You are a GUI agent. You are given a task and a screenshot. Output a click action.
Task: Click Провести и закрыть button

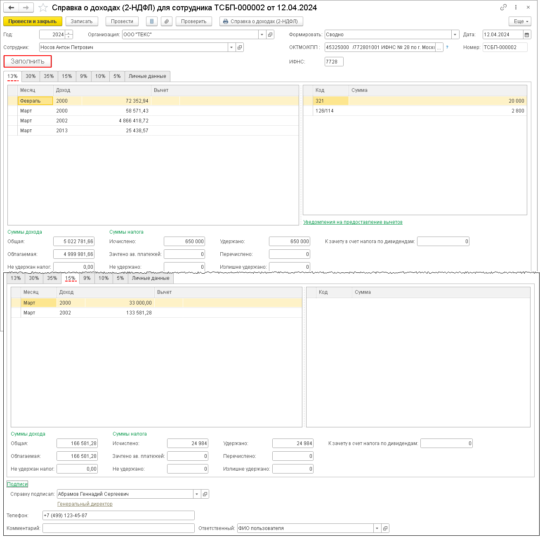click(33, 21)
